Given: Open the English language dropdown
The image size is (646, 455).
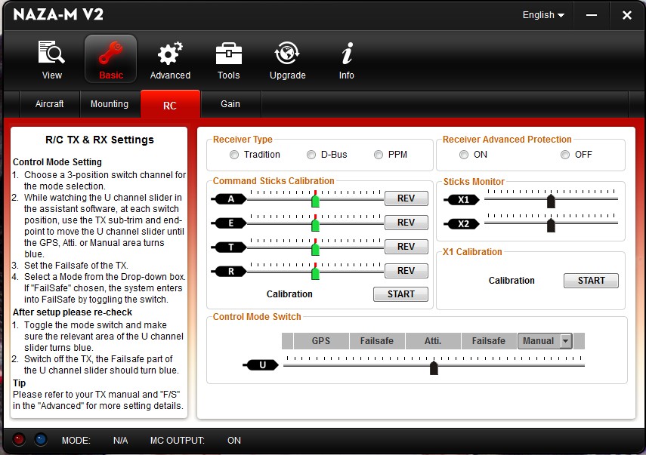Looking at the screenshot, I should 543,15.
